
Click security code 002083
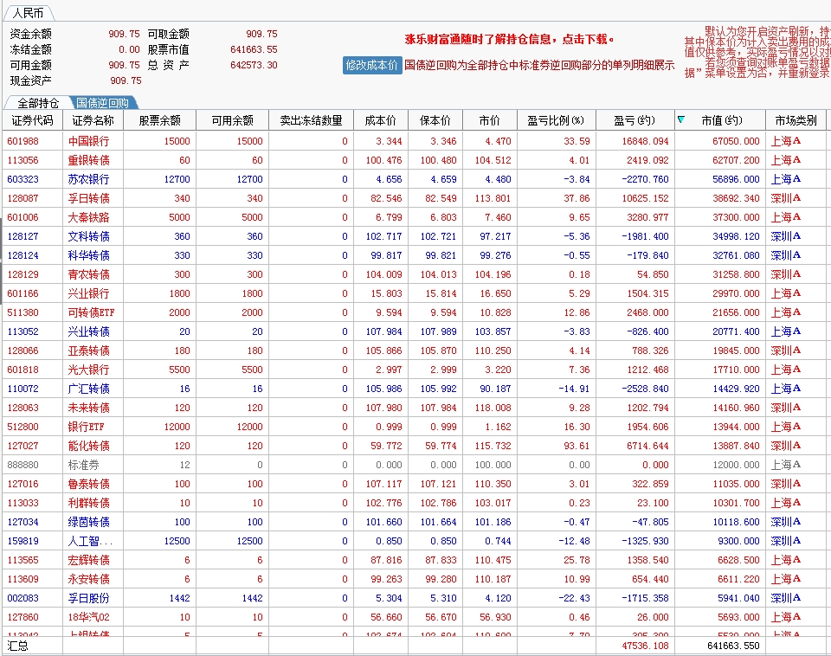click(x=23, y=599)
